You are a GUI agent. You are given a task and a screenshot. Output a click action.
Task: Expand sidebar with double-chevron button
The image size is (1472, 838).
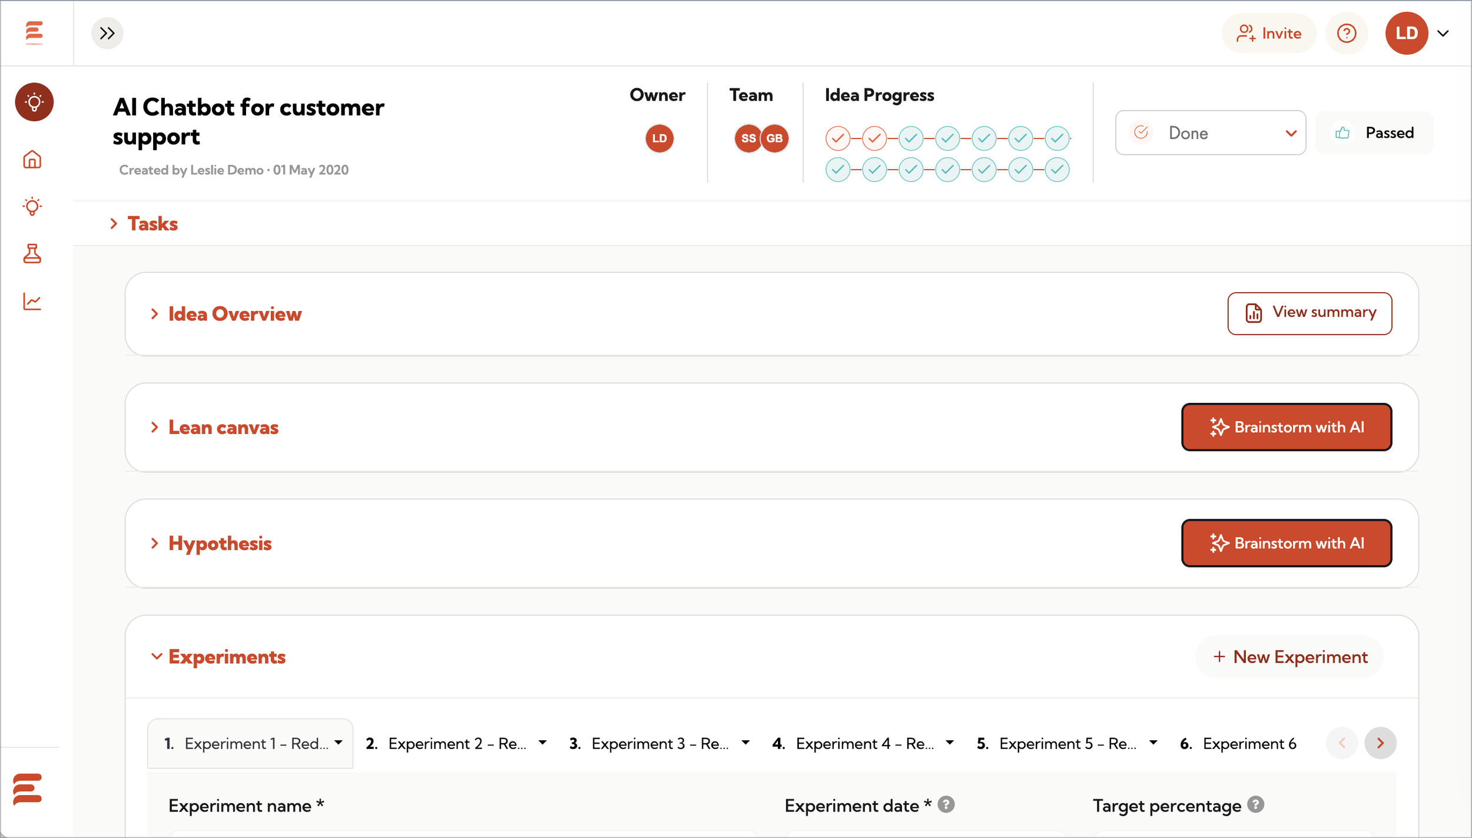point(107,33)
